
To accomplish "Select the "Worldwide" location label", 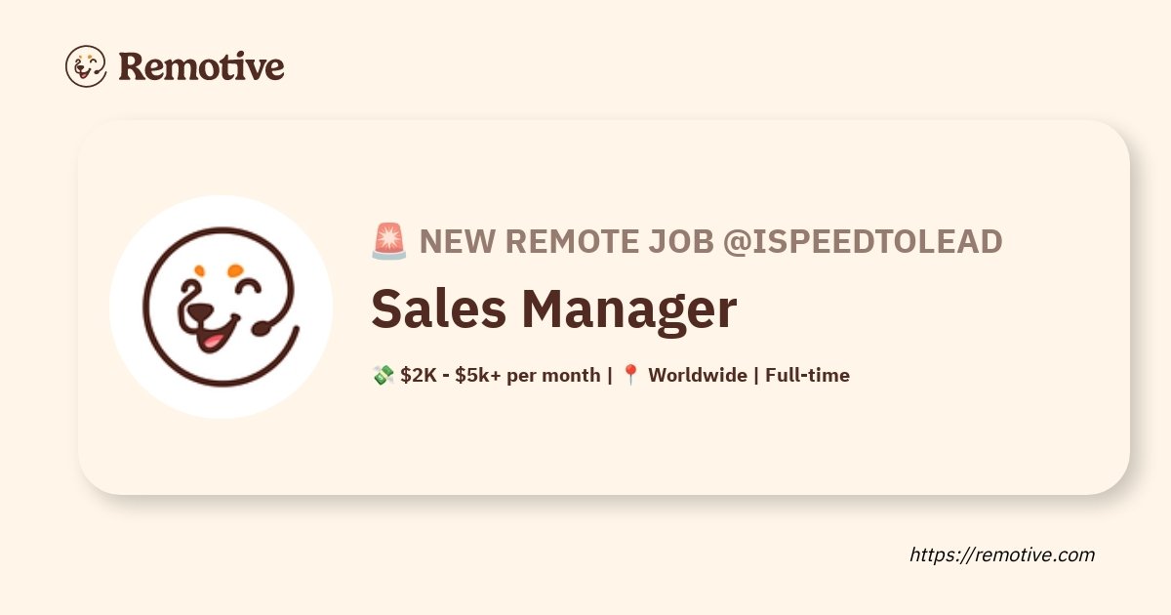I will point(696,375).
